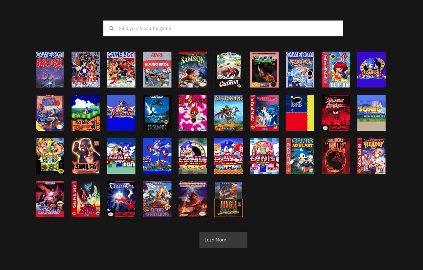Open the red and yellow Sonic cover
This screenshot has height=270, width=423.
click(300, 113)
